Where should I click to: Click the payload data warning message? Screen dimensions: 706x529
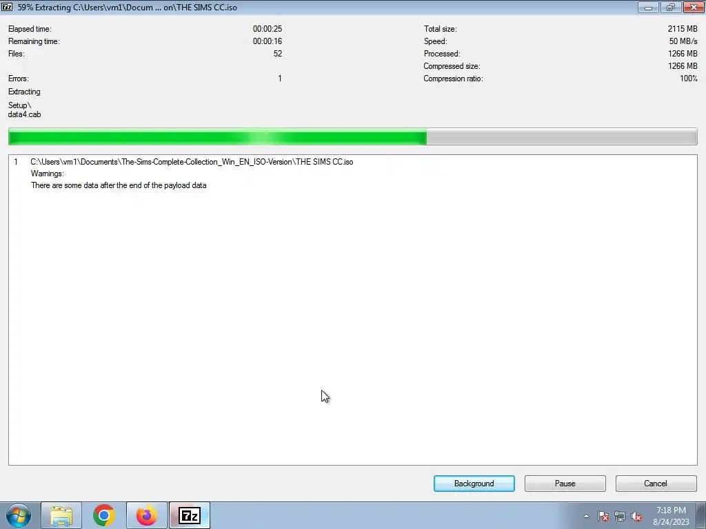[119, 185]
